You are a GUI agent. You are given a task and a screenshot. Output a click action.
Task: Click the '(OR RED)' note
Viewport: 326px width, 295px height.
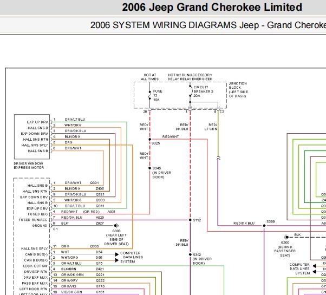(92, 212)
